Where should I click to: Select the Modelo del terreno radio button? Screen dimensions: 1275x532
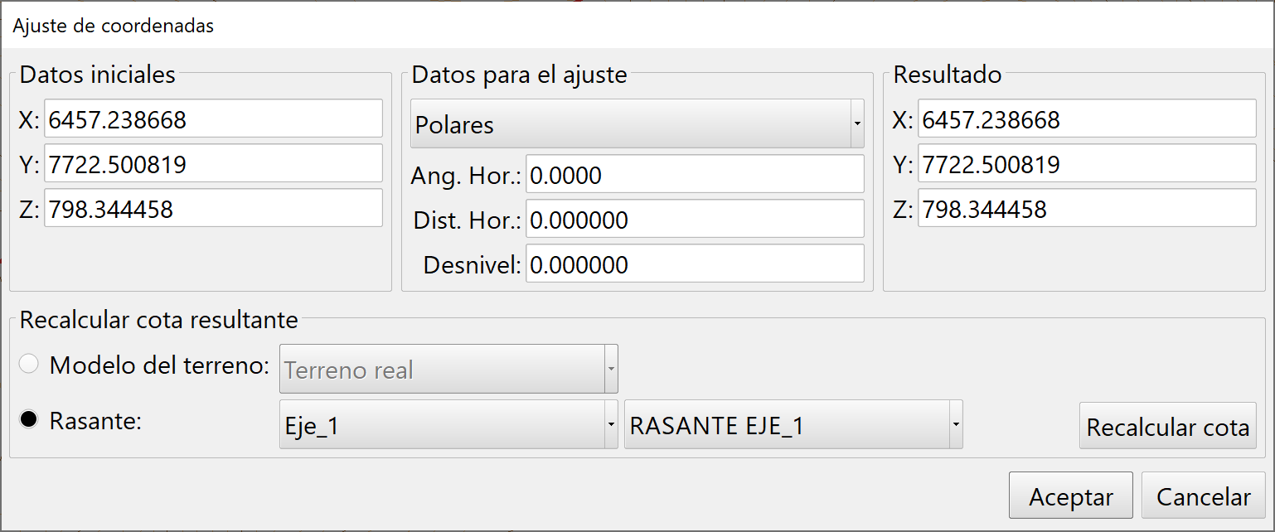(28, 363)
